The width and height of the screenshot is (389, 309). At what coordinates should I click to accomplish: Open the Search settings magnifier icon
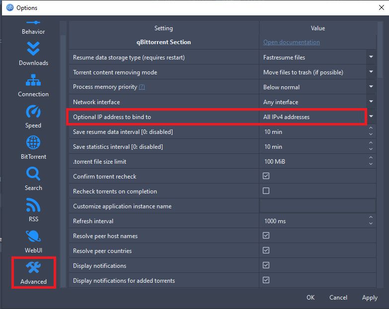(x=33, y=174)
